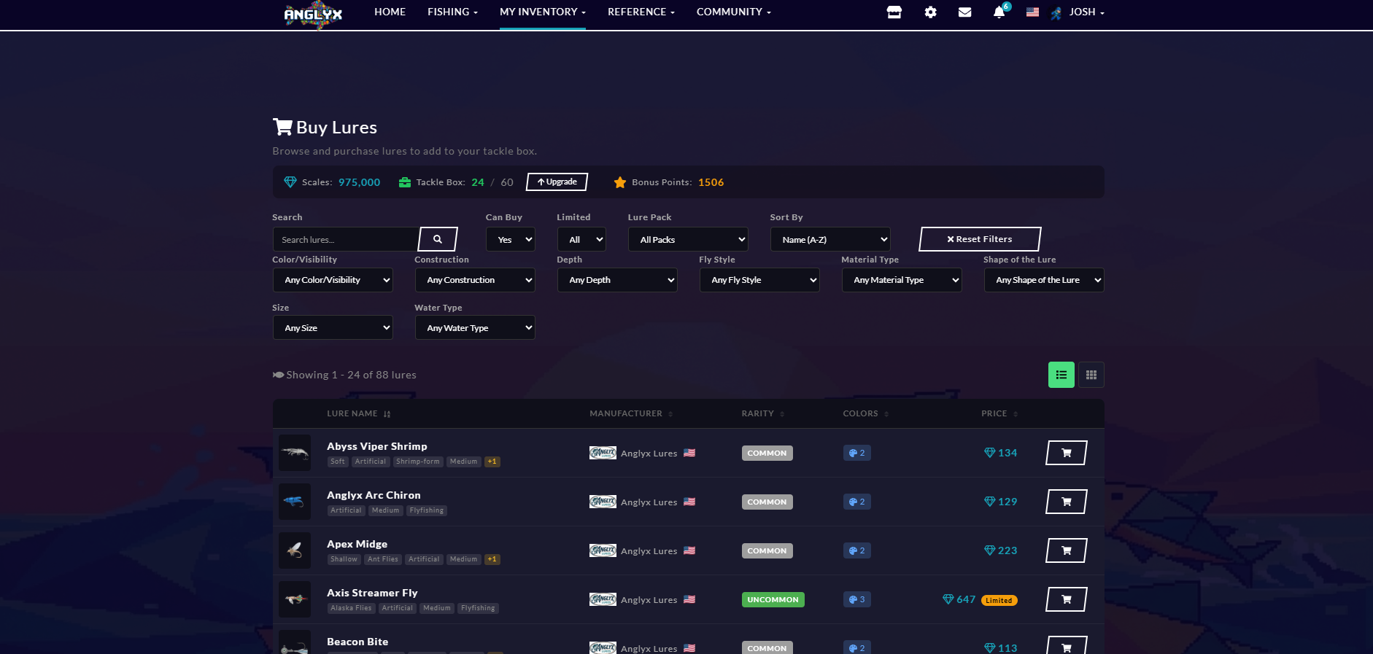The width and height of the screenshot is (1373, 654).
Task: Check the notifications bell icon
Action: point(999,12)
